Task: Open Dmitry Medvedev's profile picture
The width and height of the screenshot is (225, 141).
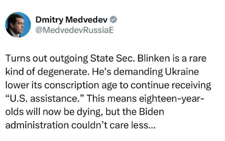Action: click(x=18, y=24)
